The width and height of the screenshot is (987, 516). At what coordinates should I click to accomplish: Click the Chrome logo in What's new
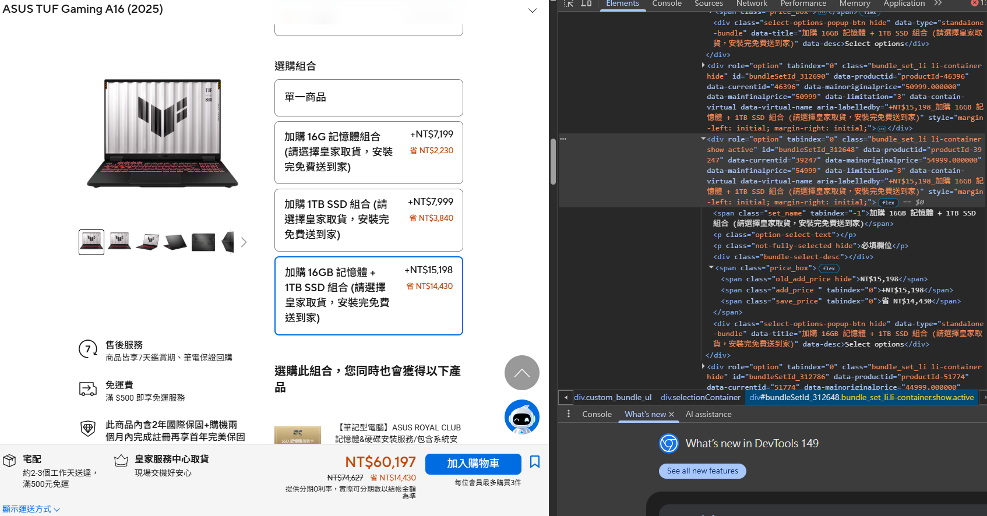pyautogui.click(x=669, y=444)
